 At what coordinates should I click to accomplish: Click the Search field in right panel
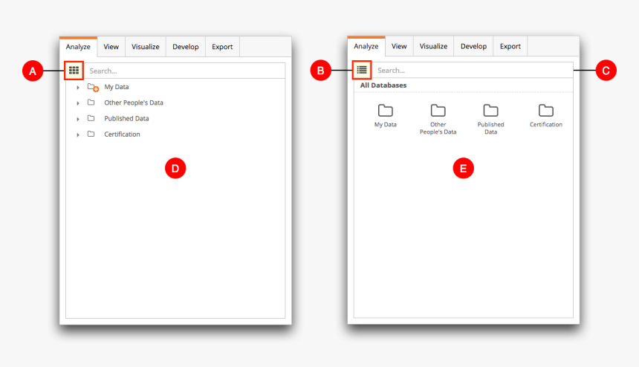(x=473, y=70)
